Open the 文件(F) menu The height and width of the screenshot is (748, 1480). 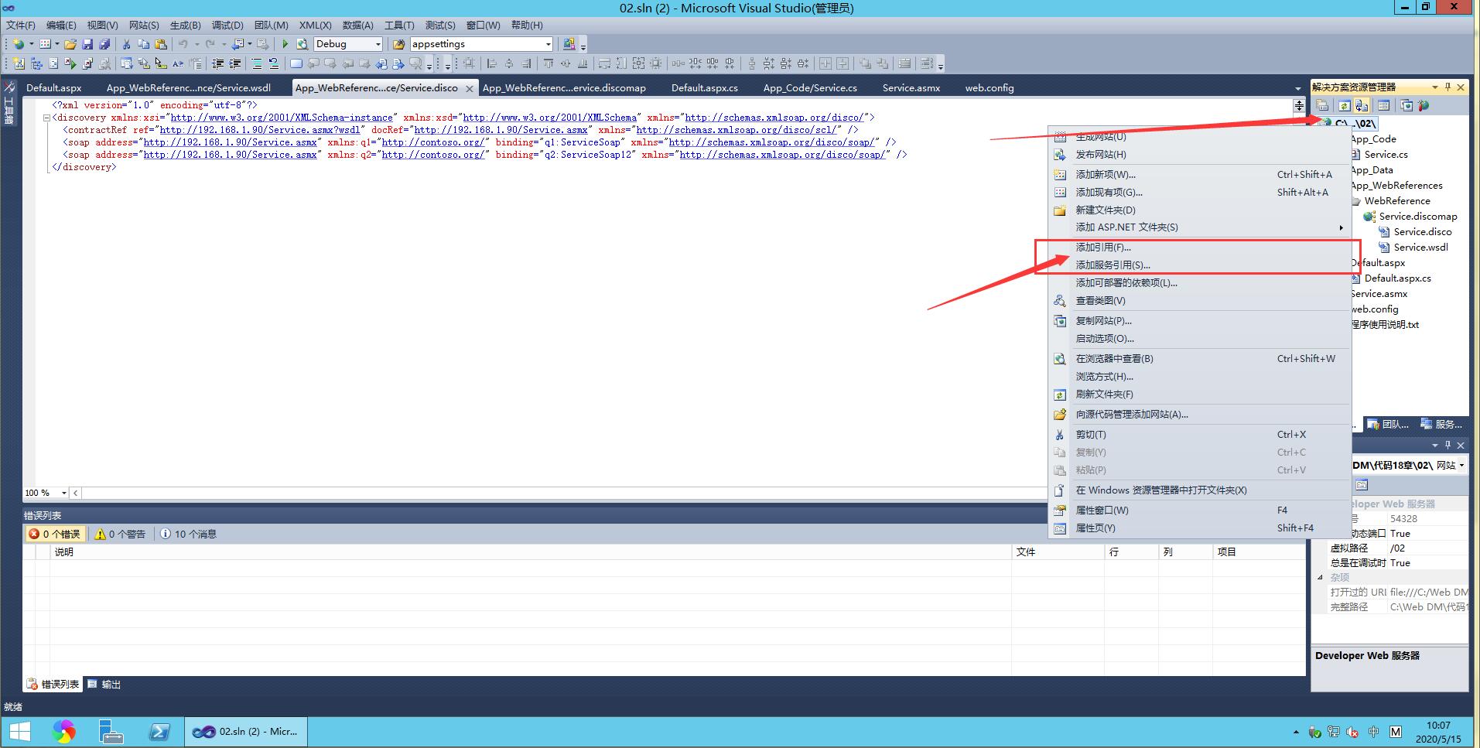(21, 26)
